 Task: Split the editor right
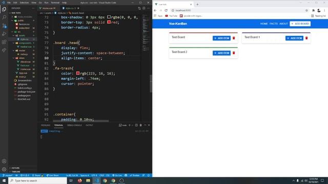pos(144,8)
